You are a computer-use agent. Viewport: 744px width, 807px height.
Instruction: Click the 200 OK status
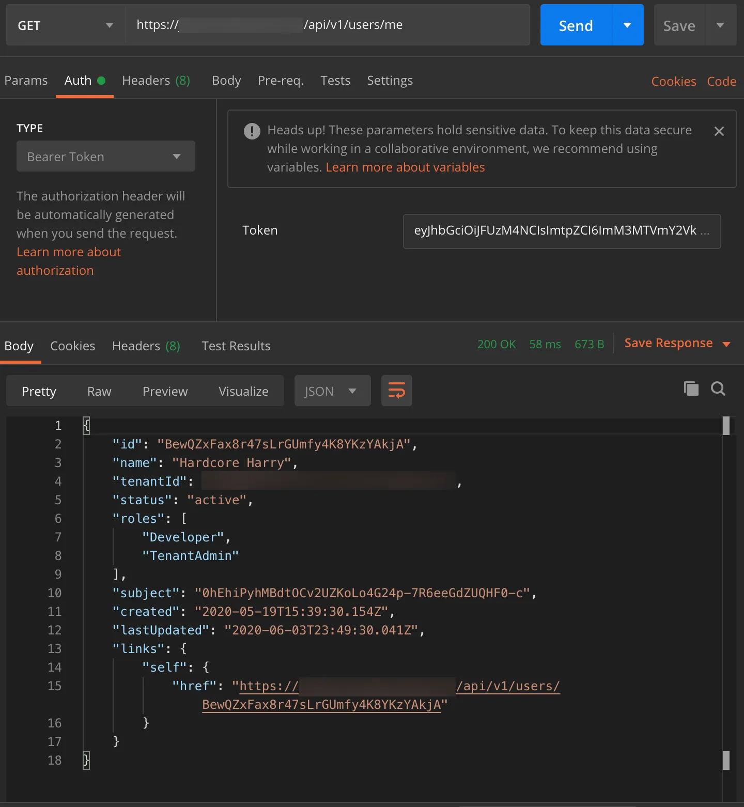pos(497,344)
